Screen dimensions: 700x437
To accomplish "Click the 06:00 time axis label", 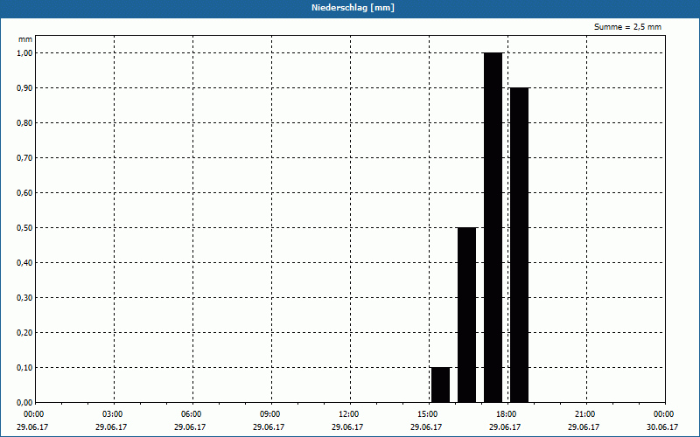I will click(x=191, y=414).
